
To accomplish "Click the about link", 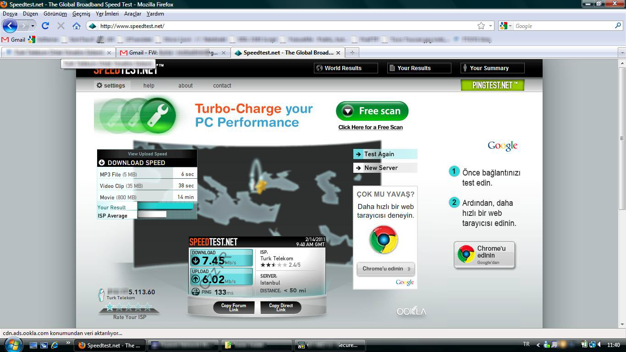I will [186, 86].
